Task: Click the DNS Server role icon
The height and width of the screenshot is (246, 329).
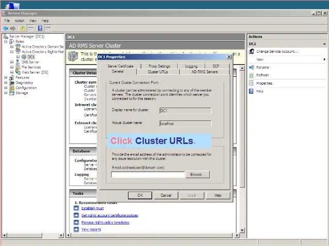Action: (x=18, y=62)
